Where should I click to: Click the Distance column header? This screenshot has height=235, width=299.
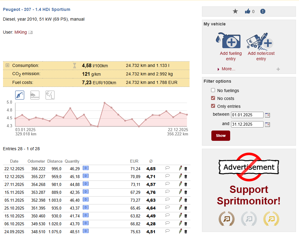coord(55,161)
